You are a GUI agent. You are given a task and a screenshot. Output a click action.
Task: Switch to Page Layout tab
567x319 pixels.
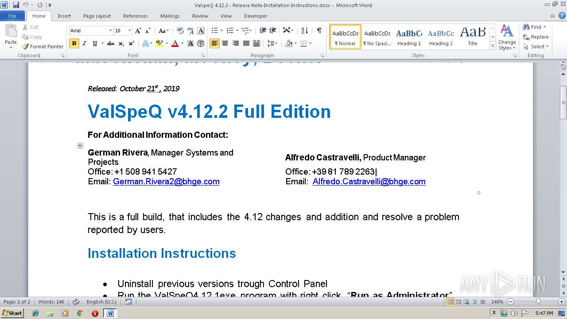coord(97,16)
